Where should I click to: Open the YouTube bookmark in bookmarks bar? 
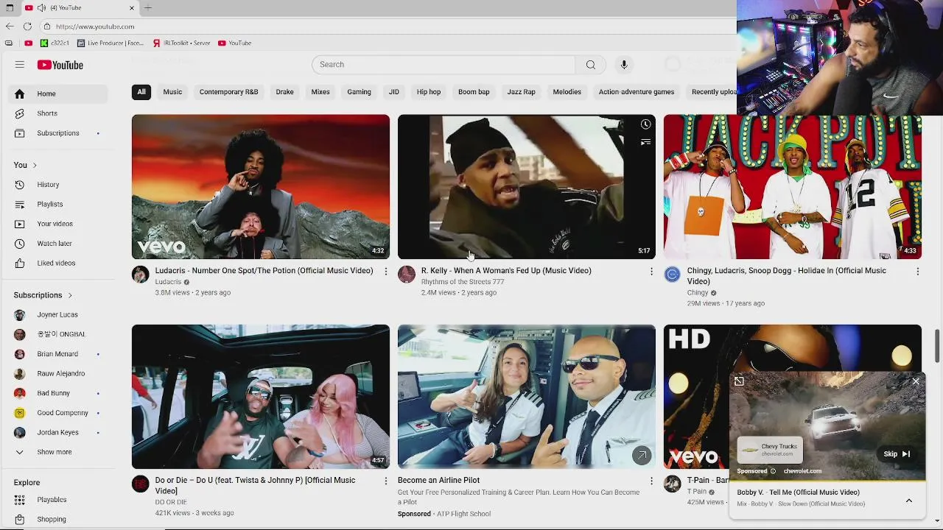pyautogui.click(x=235, y=43)
